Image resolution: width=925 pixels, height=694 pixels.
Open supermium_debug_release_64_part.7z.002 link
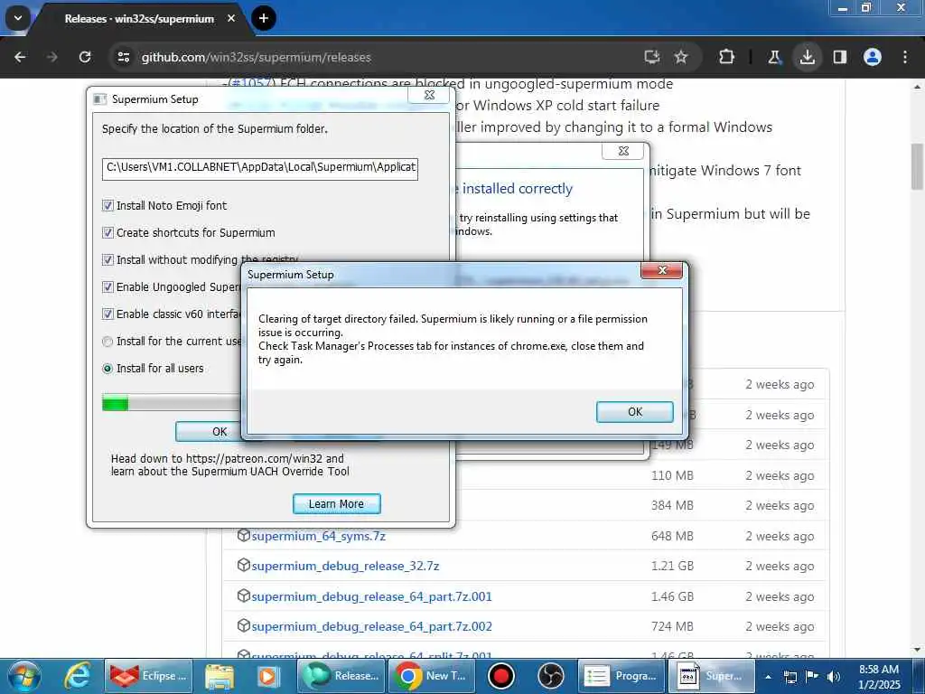(371, 626)
